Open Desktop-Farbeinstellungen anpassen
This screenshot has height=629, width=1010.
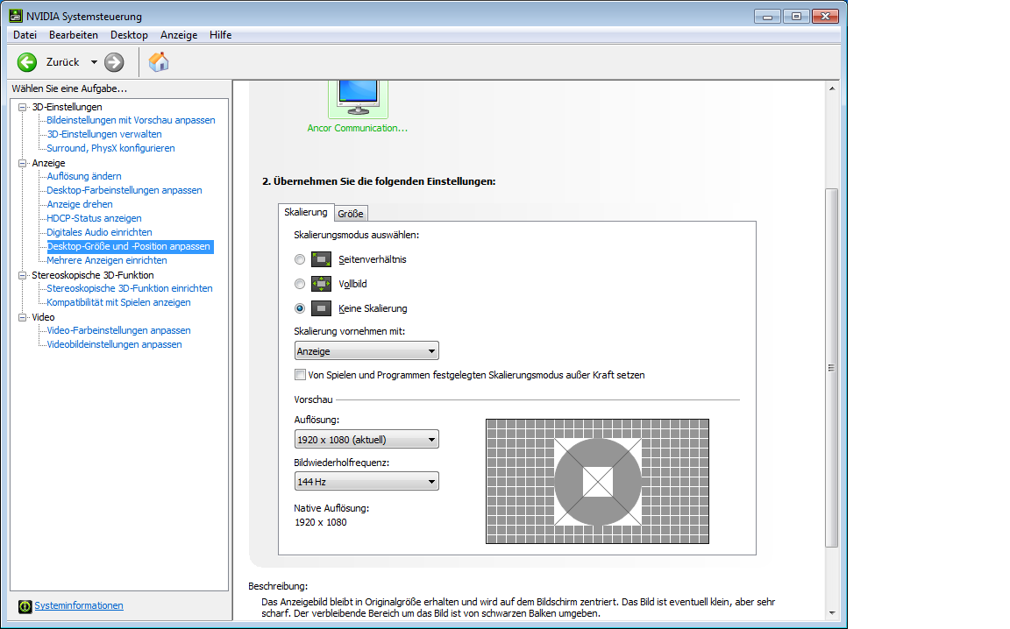(124, 191)
